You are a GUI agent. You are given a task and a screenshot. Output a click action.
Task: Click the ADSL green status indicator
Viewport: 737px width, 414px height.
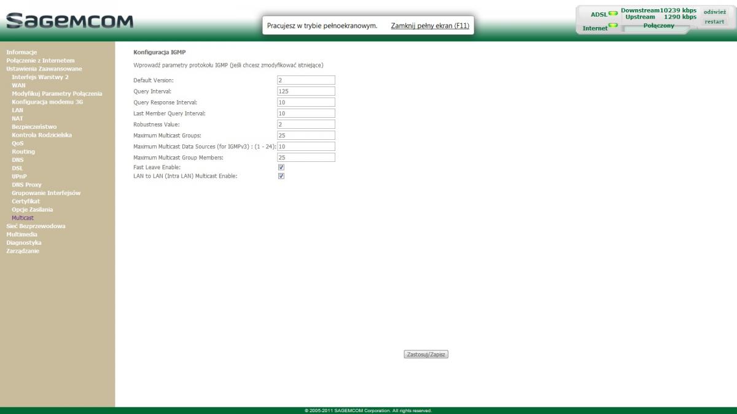tap(612, 14)
